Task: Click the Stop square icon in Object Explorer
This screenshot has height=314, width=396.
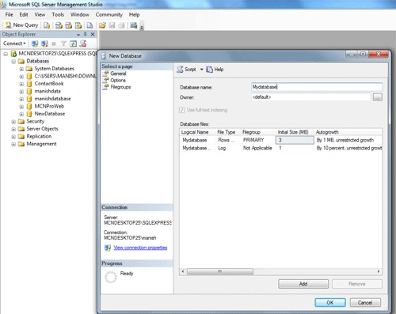Action: point(54,44)
